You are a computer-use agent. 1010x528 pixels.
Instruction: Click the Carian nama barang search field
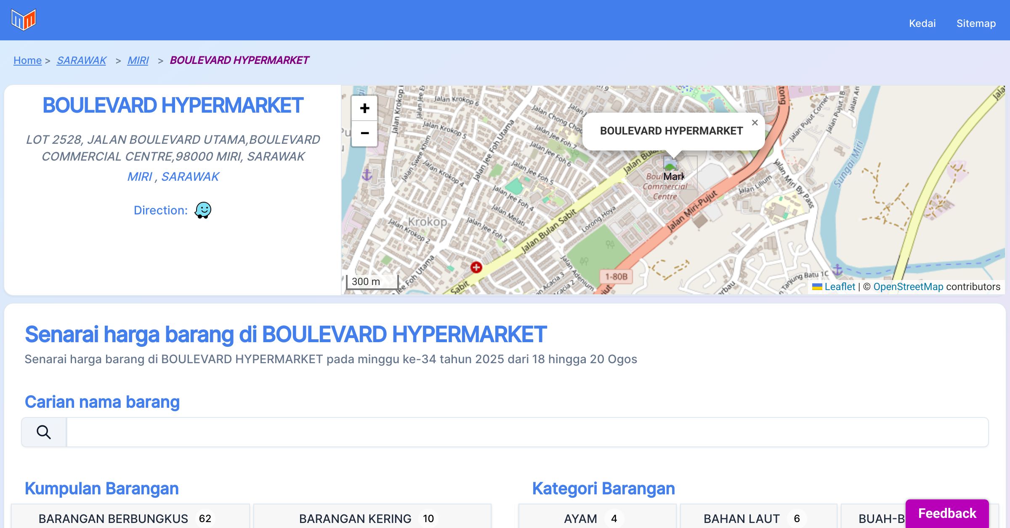click(527, 432)
